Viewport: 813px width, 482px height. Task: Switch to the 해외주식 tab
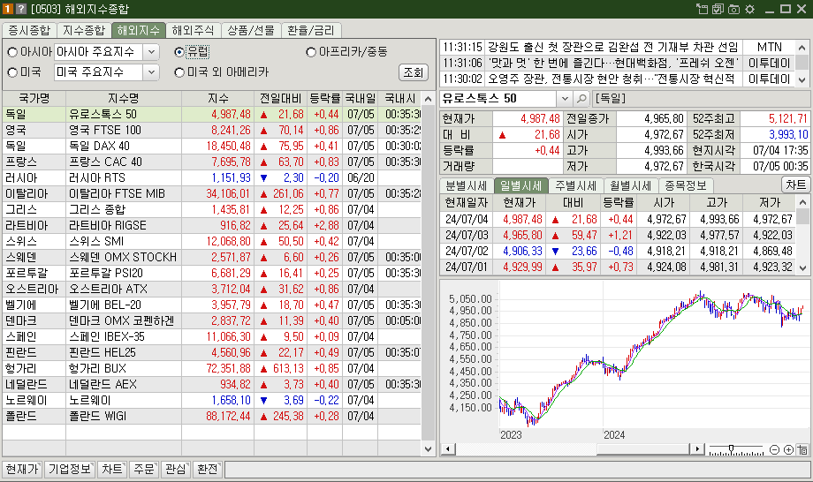[x=193, y=31]
